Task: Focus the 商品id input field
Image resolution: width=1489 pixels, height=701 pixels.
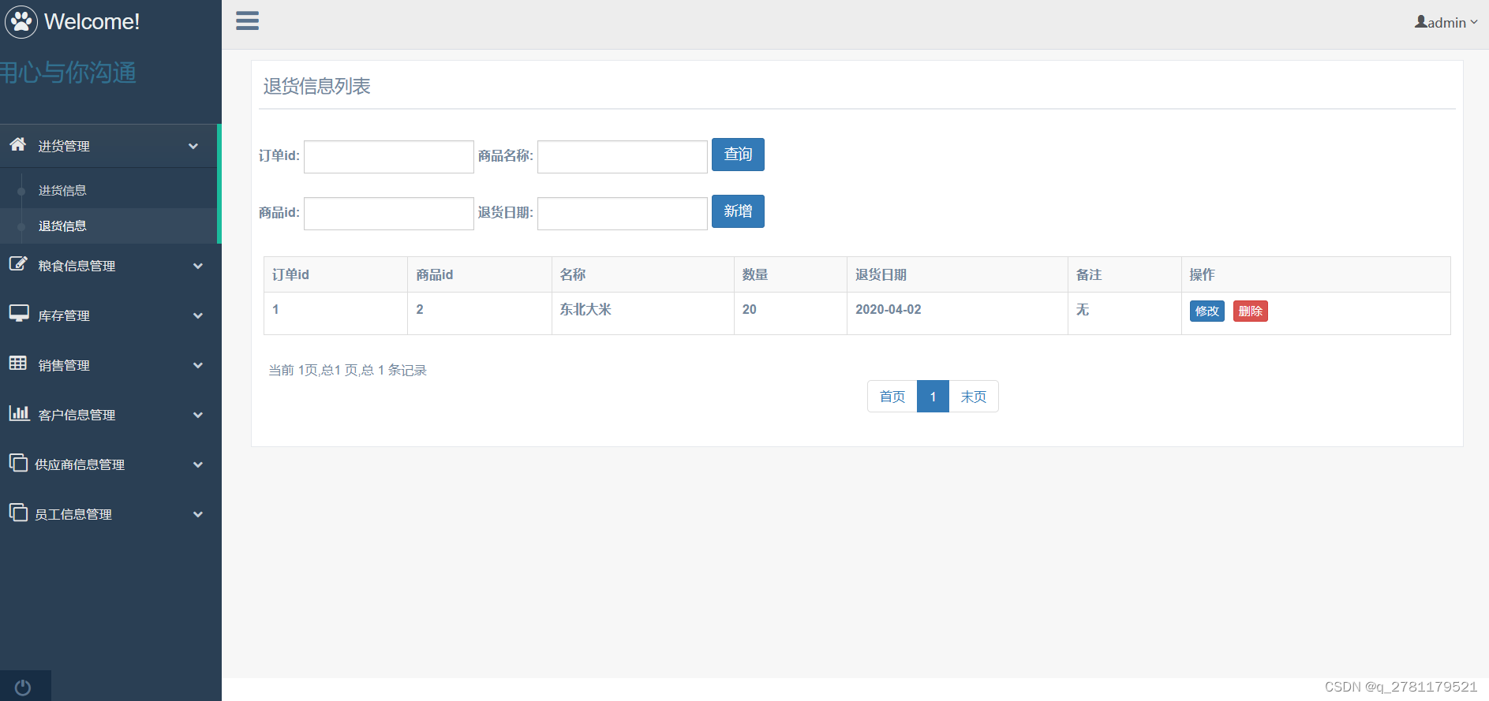Action: pos(389,214)
